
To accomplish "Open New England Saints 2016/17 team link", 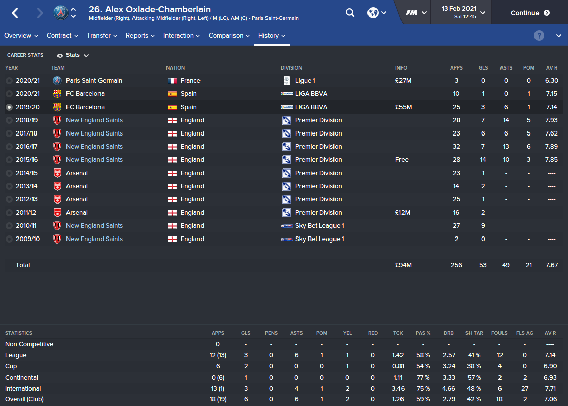I will (x=94, y=147).
